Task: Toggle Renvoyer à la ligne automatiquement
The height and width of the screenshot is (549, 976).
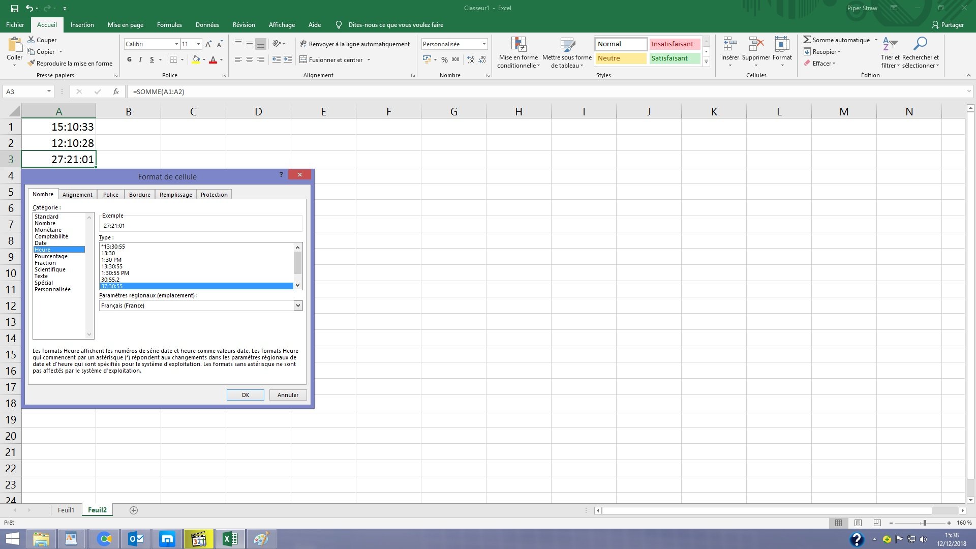Action: [354, 44]
